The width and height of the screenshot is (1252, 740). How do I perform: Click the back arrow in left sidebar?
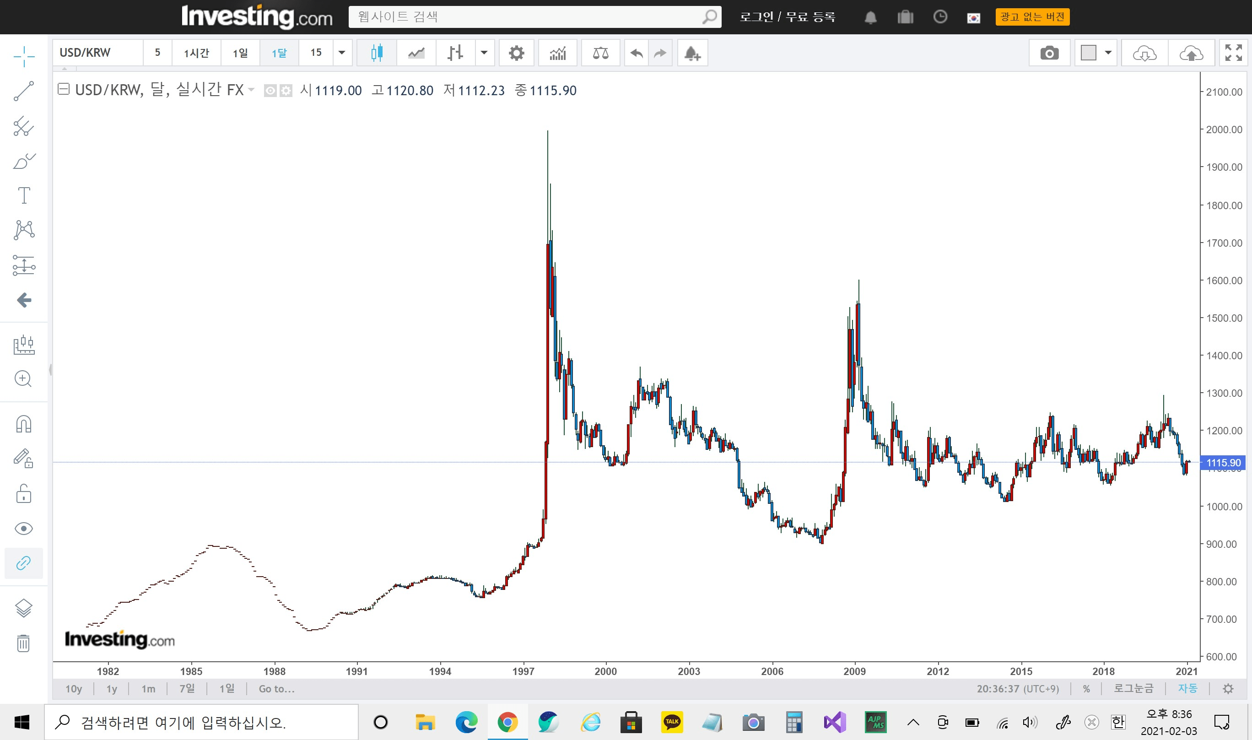(x=24, y=300)
